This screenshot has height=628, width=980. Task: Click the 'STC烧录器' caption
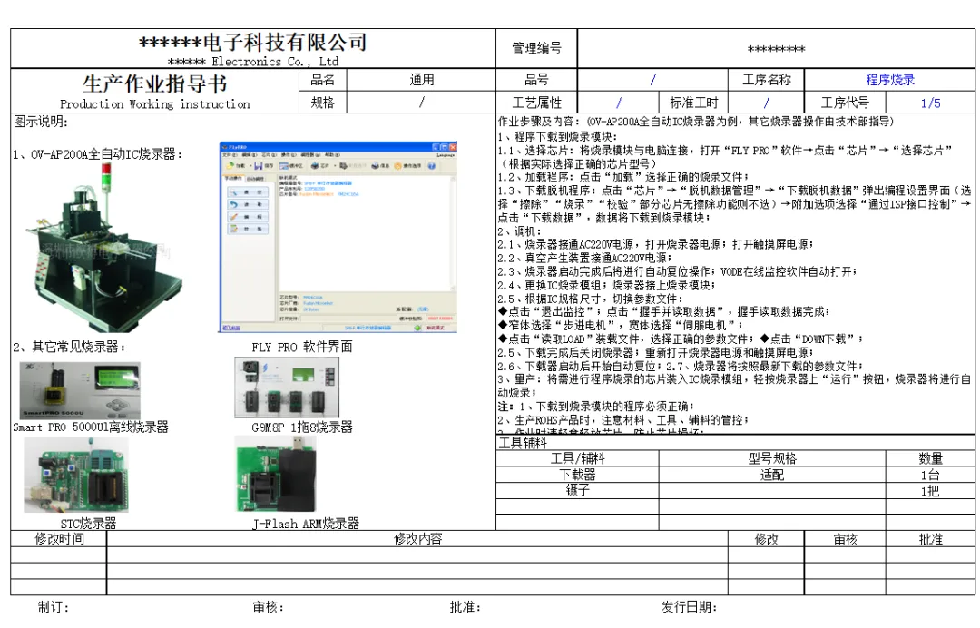88,524
